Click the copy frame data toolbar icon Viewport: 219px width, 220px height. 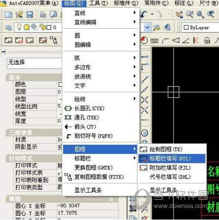pos(54,40)
